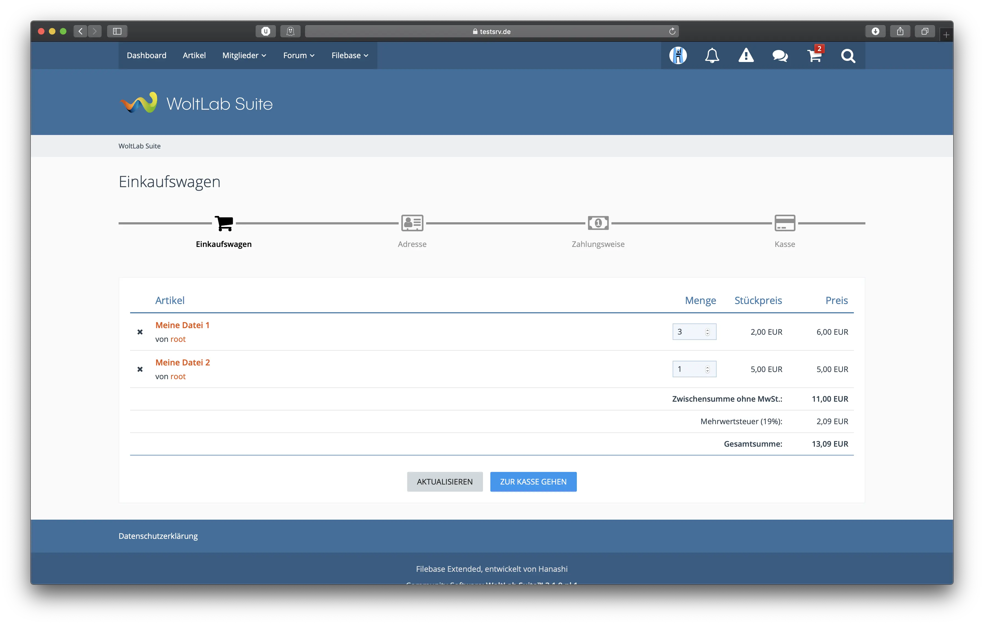Open the Artikel menu item

pos(194,55)
